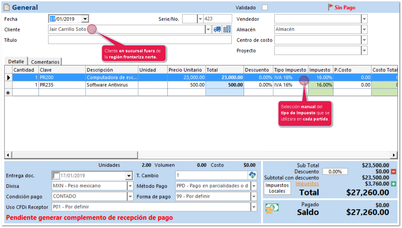Click the Unidad column header
Viewport: 402px width, 228px height.
pyautogui.click(x=153, y=70)
